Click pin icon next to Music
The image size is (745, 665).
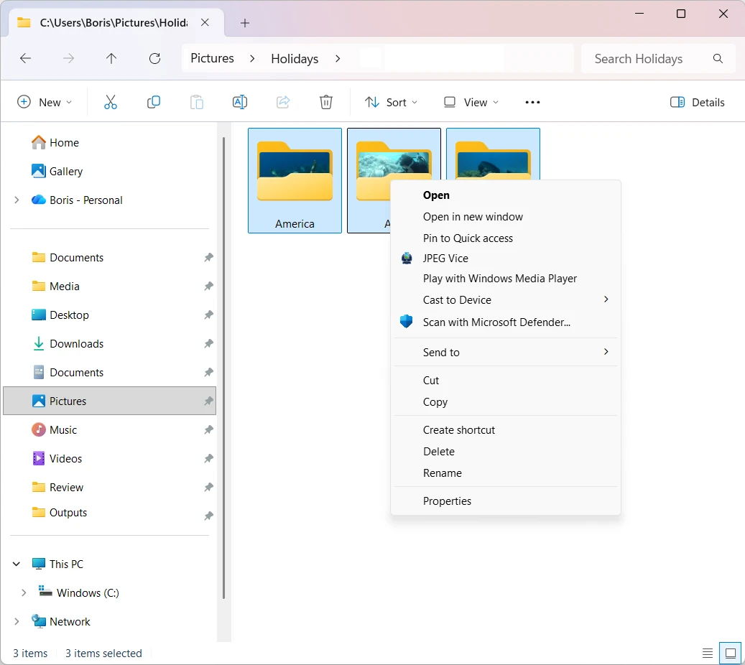point(208,430)
